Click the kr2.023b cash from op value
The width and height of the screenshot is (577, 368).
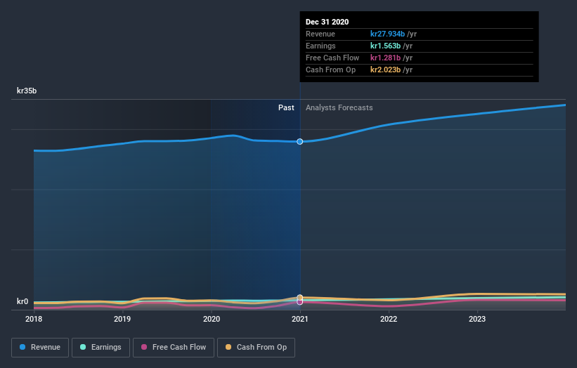point(385,70)
